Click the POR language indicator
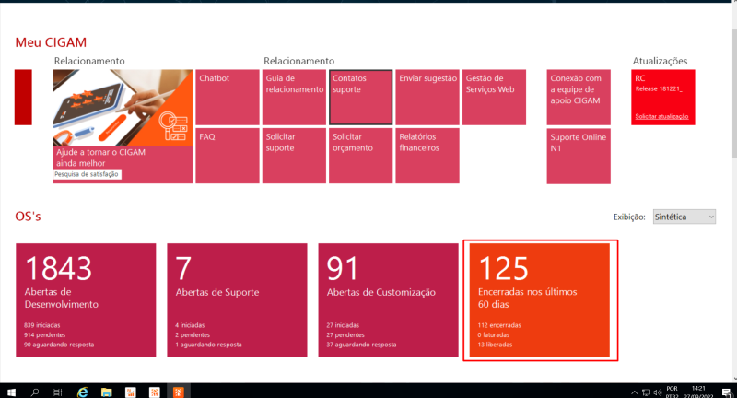The image size is (737, 398). (673, 389)
